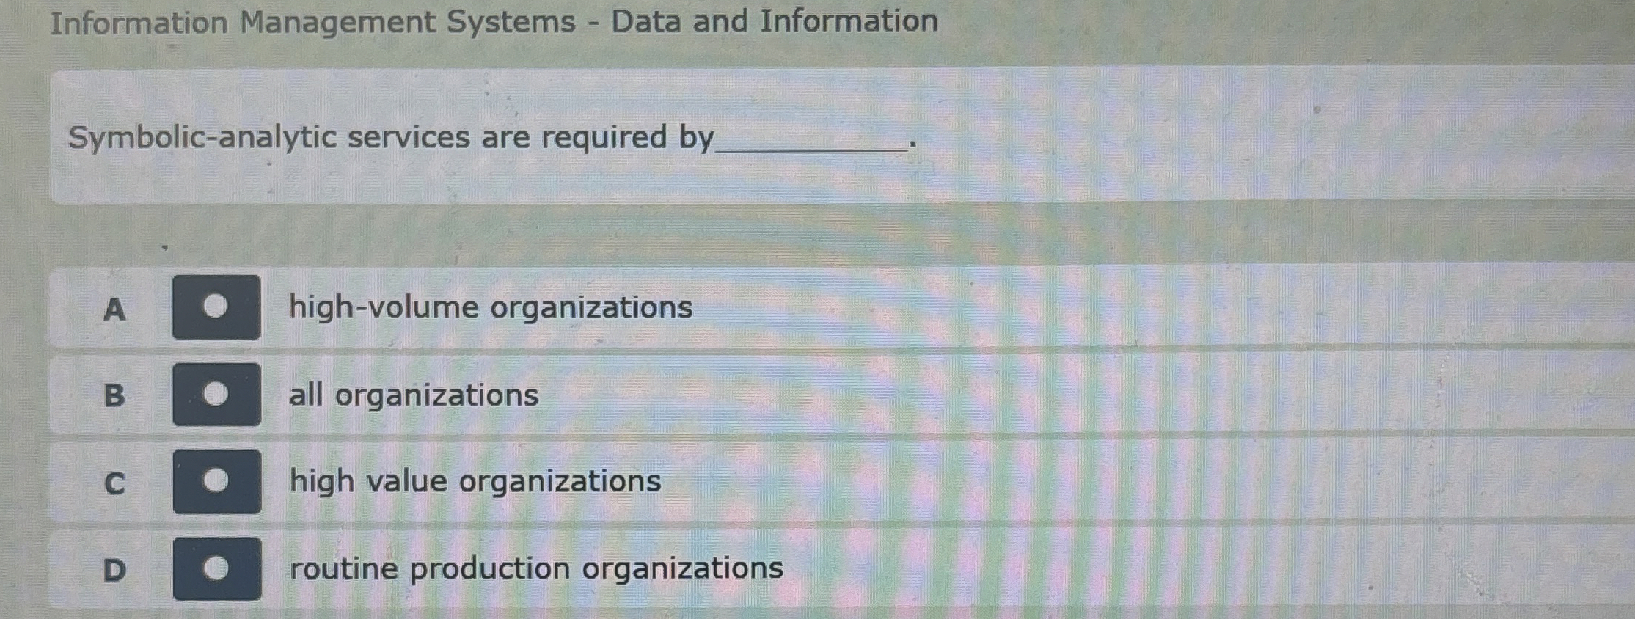Click the option C letter label

114,483
